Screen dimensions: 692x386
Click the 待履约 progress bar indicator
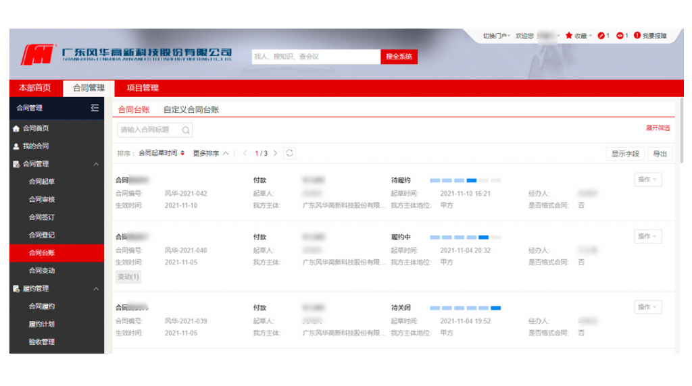tap(465, 181)
